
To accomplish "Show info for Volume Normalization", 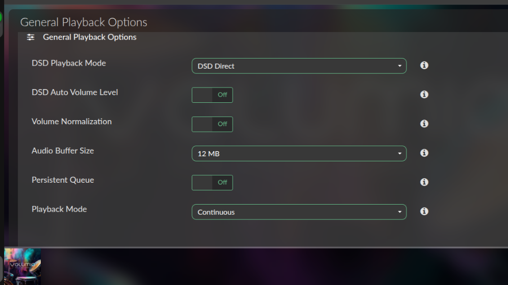I will [424, 124].
